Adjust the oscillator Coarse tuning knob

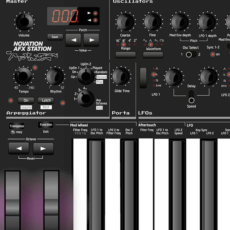tap(126, 21)
